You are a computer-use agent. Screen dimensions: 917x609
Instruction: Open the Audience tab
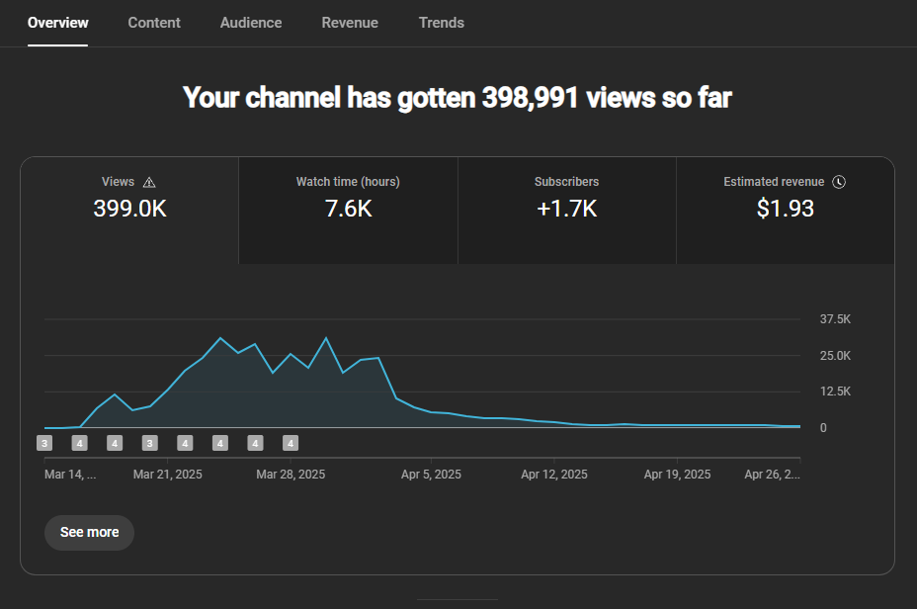click(251, 23)
